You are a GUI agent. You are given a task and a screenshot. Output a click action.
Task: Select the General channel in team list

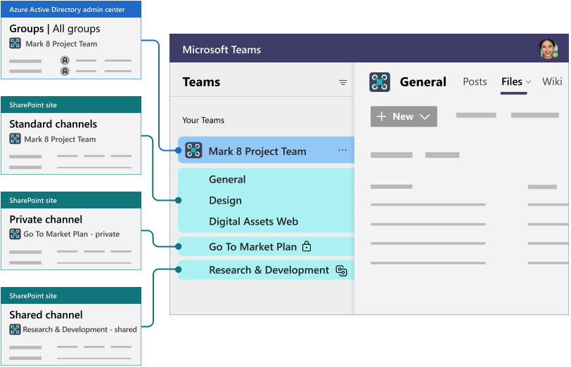pyautogui.click(x=227, y=180)
